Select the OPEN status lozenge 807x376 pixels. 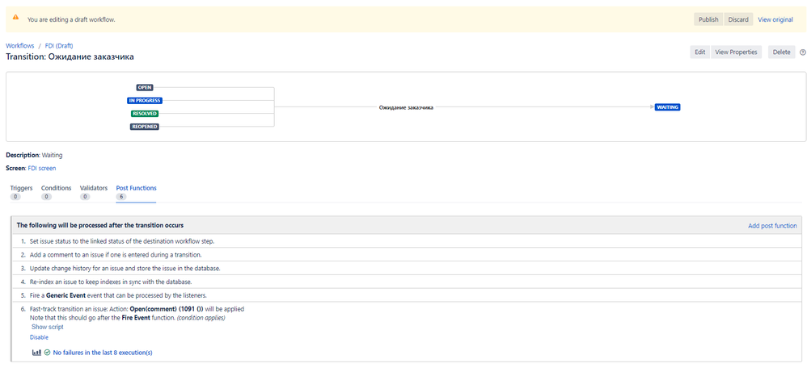coord(145,88)
